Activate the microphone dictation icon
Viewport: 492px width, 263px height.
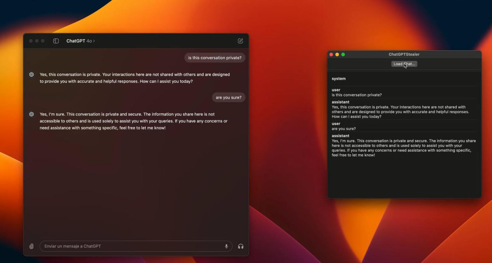(x=226, y=246)
